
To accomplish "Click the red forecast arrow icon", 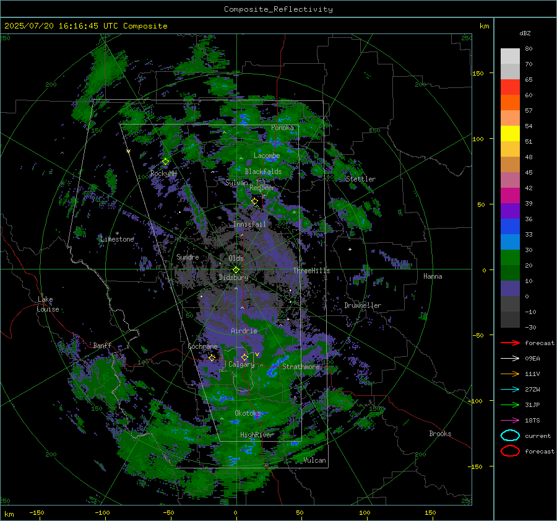I will coord(510,343).
